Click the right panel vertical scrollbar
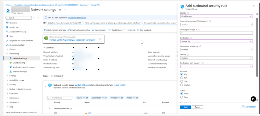This screenshot has width=260, height=116. click(x=257, y=48)
